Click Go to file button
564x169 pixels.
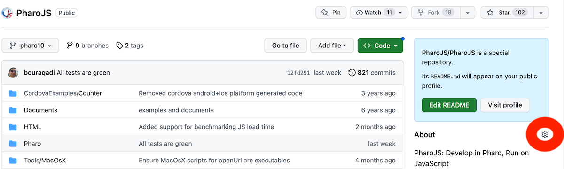tap(285, 46)
